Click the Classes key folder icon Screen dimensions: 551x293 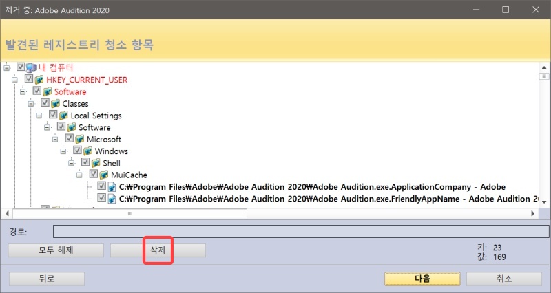pyautogui.click(x=56, y=104)
